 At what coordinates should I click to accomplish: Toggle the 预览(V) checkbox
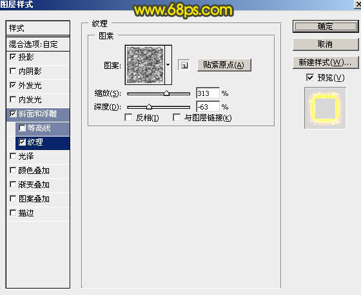pos(310,77)
